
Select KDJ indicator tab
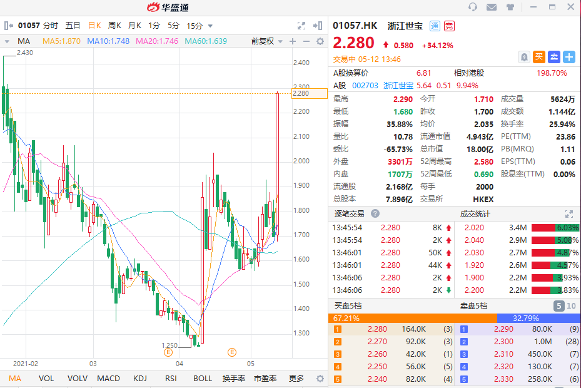pyautogui.click(x=140, y=379)
